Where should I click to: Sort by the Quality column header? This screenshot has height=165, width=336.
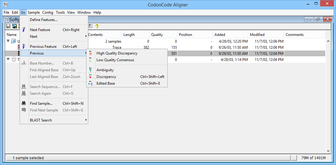tap(163, 35)
